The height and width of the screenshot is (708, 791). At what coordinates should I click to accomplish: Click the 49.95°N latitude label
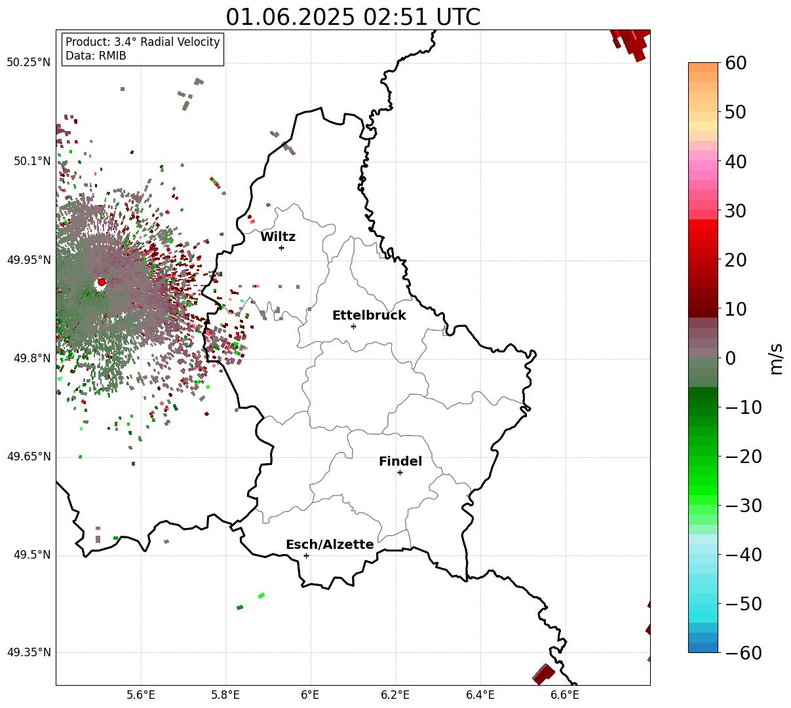(x=28, y=260)
